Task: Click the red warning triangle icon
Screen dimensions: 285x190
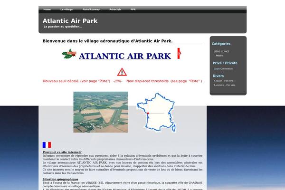Action: click(122, 72)
